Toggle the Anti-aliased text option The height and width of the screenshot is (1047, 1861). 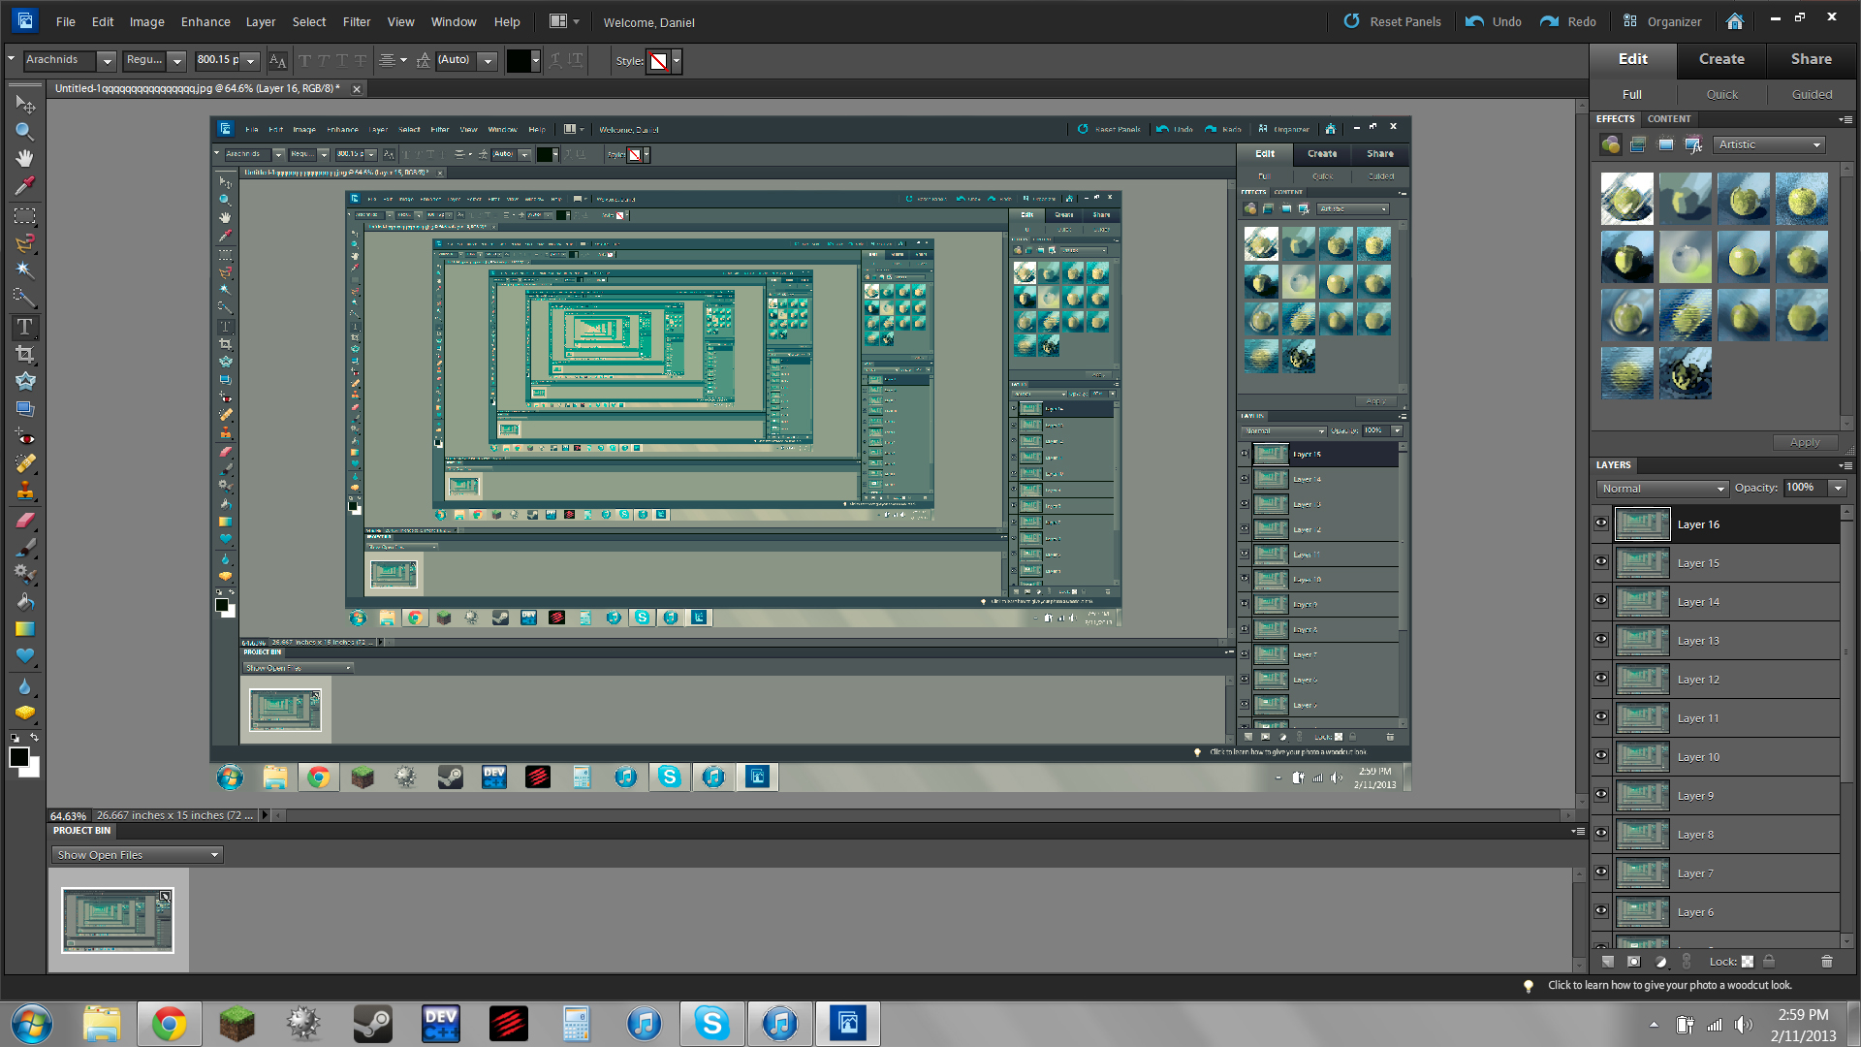point(277,61)
